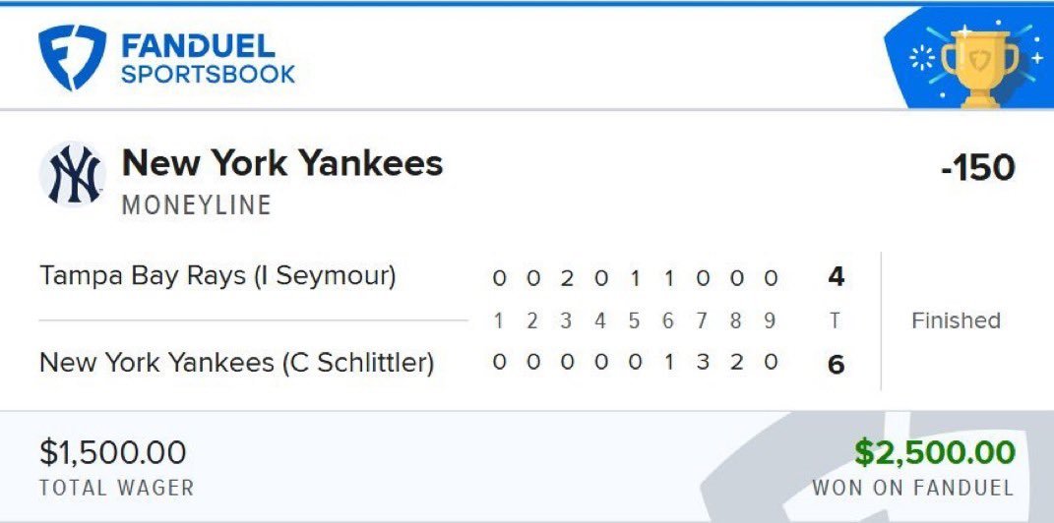The height and width of the screenshot is (523, 1054).
Task: Click the green $2,500.00 winnings amount
Action: 934,452
